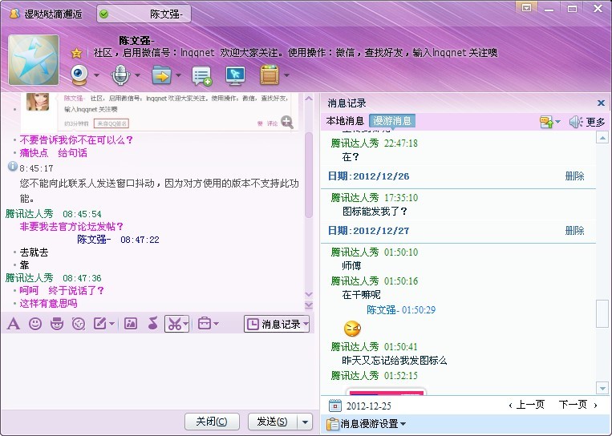
Task: Go to previous page 上一页
Action: (x=527, y=405)
